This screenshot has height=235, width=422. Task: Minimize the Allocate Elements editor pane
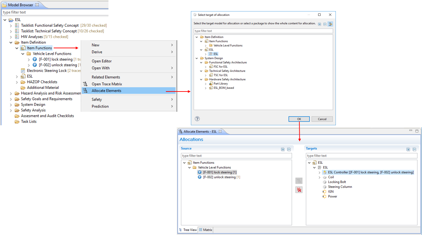point(411,131)
